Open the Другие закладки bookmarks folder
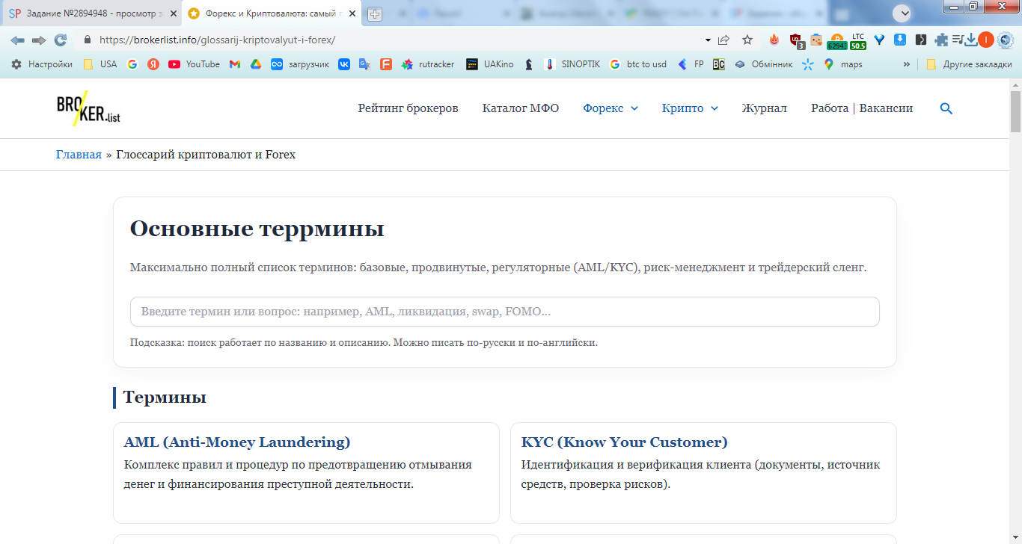Viewport: 1022px width, 544px height. tap(967, 64)
